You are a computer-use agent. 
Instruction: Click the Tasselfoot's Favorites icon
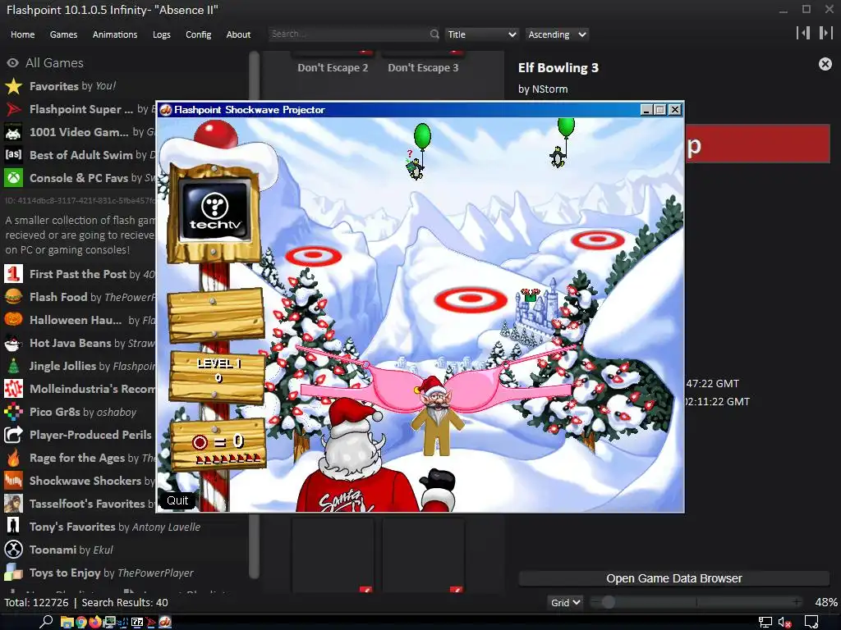click(x=13, y=504)
